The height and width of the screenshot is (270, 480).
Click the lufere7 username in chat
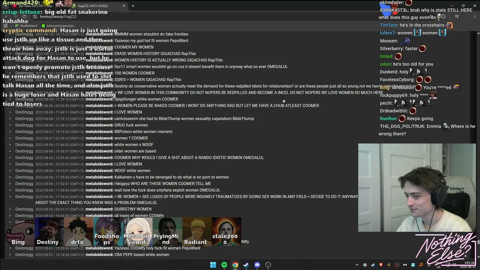[387, 33]
